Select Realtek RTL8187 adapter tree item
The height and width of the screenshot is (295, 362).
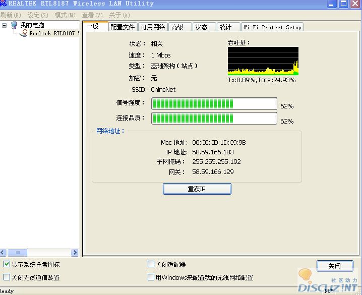[54, 33]
